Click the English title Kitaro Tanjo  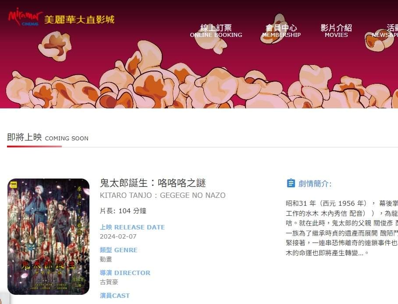coord(163,195)
